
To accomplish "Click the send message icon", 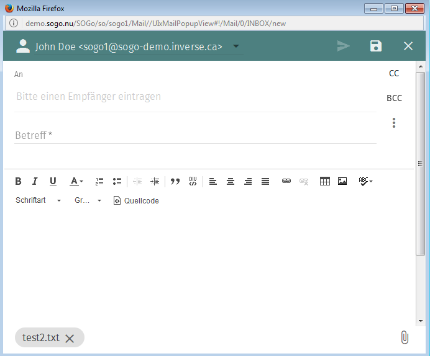I will 343,46.
